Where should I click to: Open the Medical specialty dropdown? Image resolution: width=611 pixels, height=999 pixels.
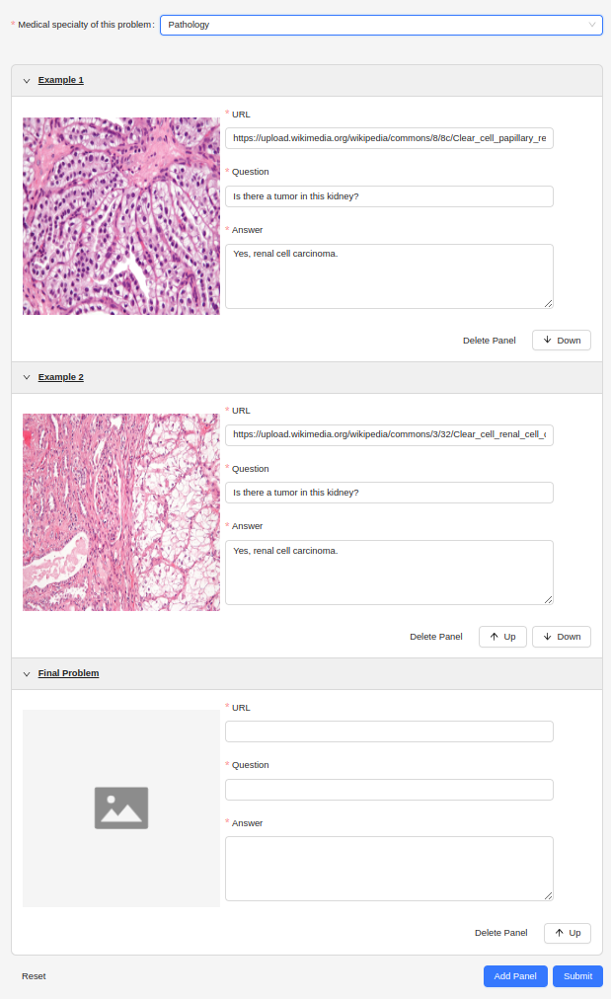click(x=381, y=25)
